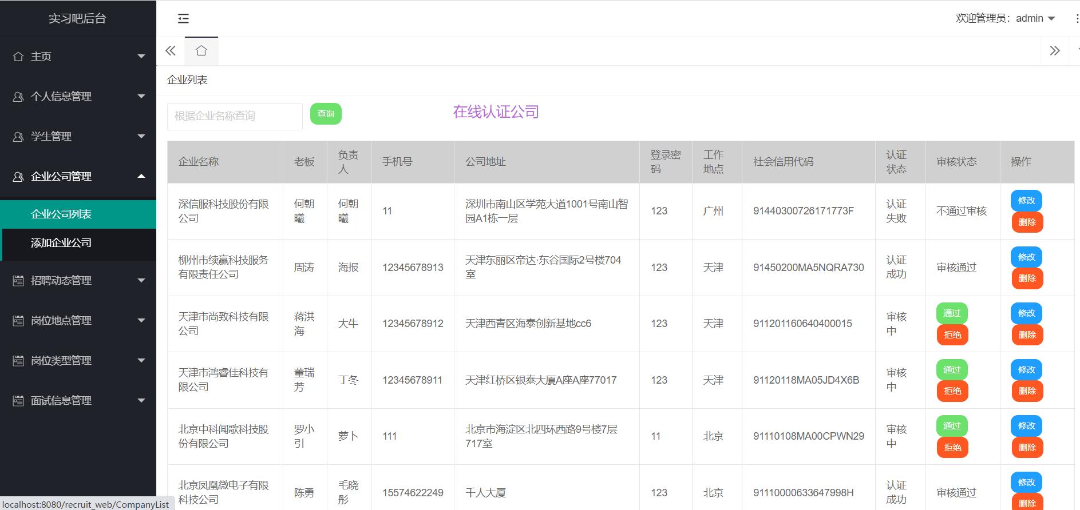1080x510 pixels.
Task: Click the calendar icon beside 招聘动态管理
Action: tap(18, 280)
